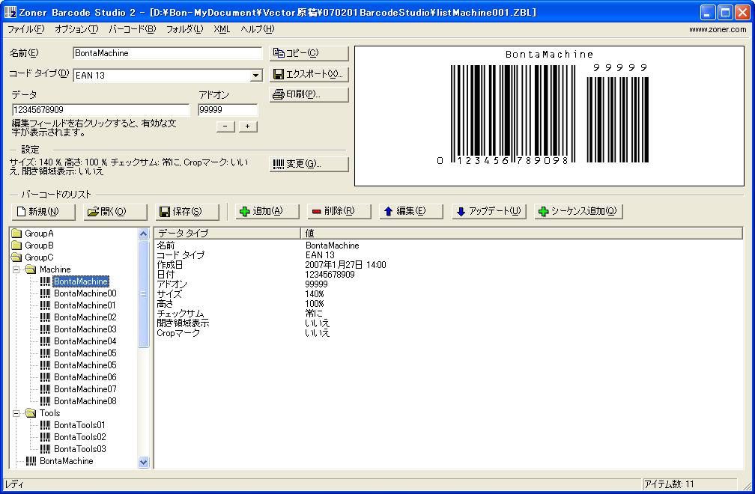755x494 pixels.
Task: Click tree scrollbar up arrow
Action: click(x=144, y=234)
